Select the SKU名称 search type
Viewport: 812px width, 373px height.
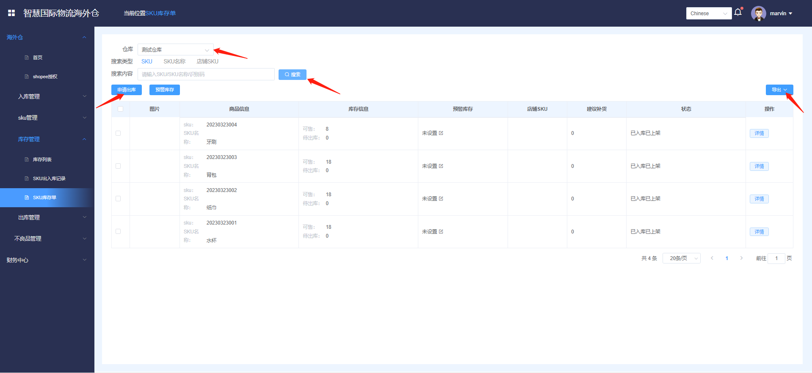coord(174,62)
